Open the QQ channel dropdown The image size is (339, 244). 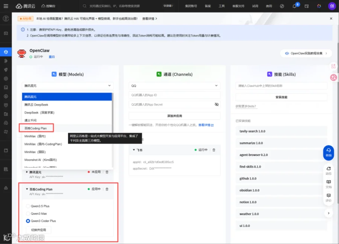(174, 86)
